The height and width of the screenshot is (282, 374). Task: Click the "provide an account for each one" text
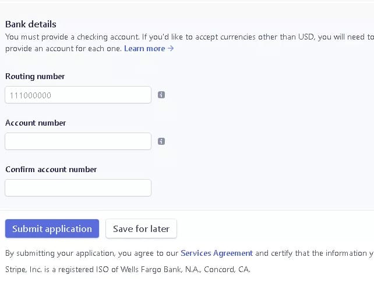click(63, 48)
